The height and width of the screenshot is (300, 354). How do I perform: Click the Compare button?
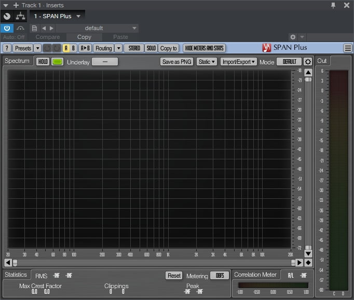[x=48, y=37]
